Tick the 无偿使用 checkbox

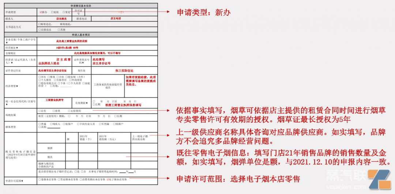pyautogui.click(x=69, y=111)
